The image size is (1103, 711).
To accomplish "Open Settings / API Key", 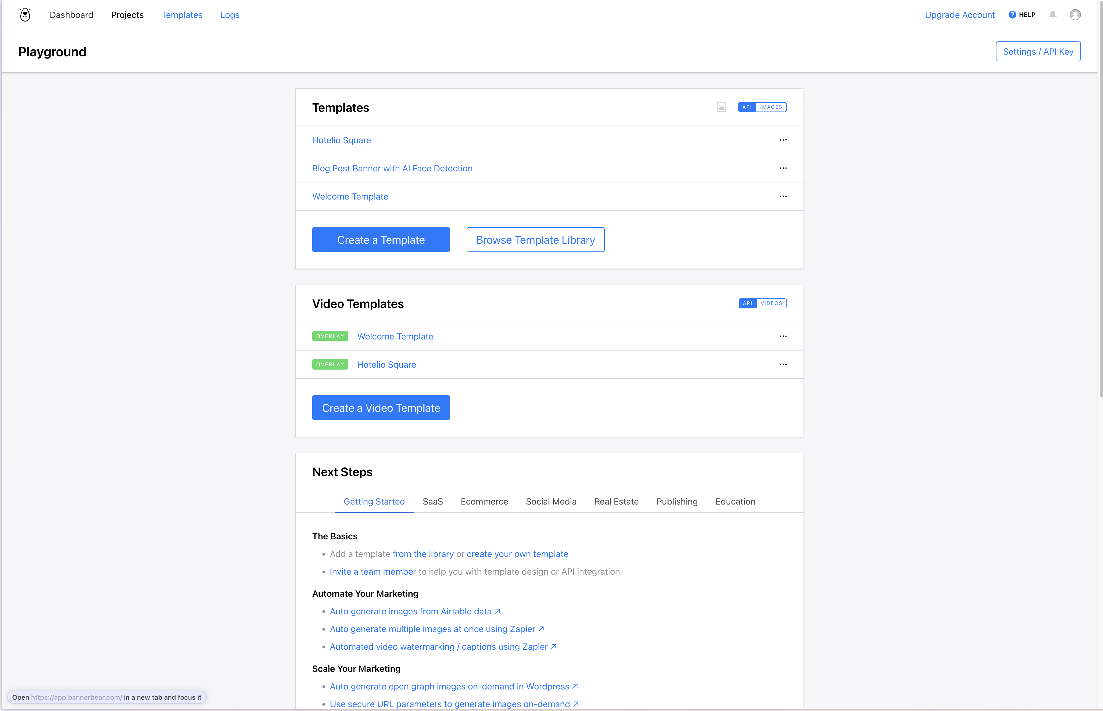I will click(1038, 51).
